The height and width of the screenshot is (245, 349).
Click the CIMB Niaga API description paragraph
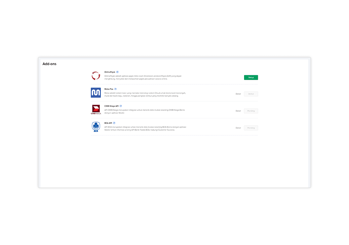pyautogui.click(x=145, y=111)
